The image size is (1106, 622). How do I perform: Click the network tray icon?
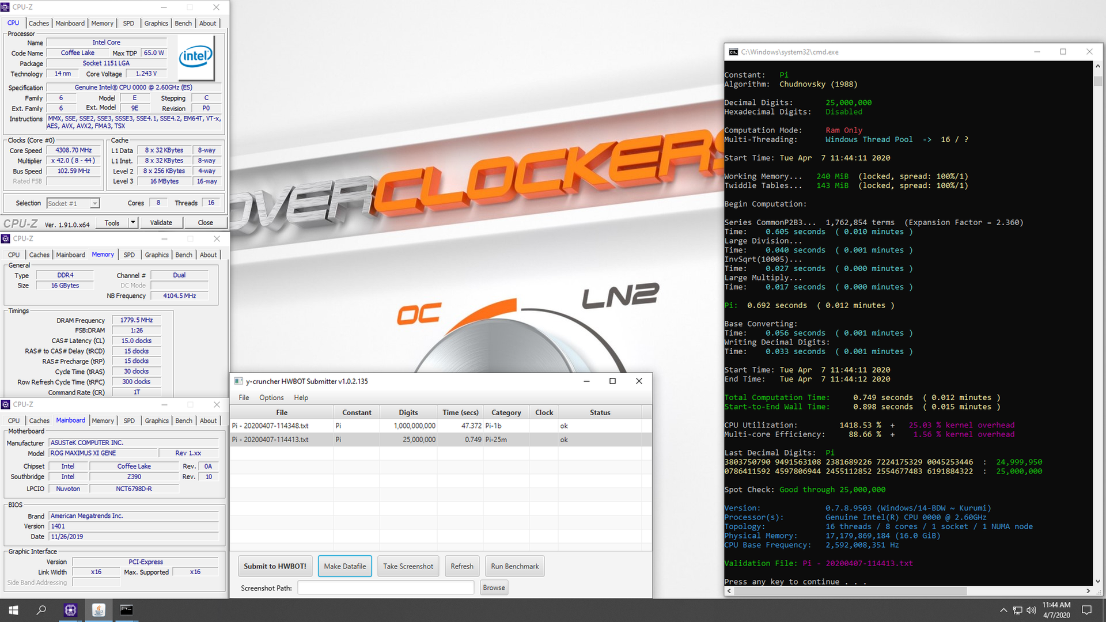pos(1017,610)
